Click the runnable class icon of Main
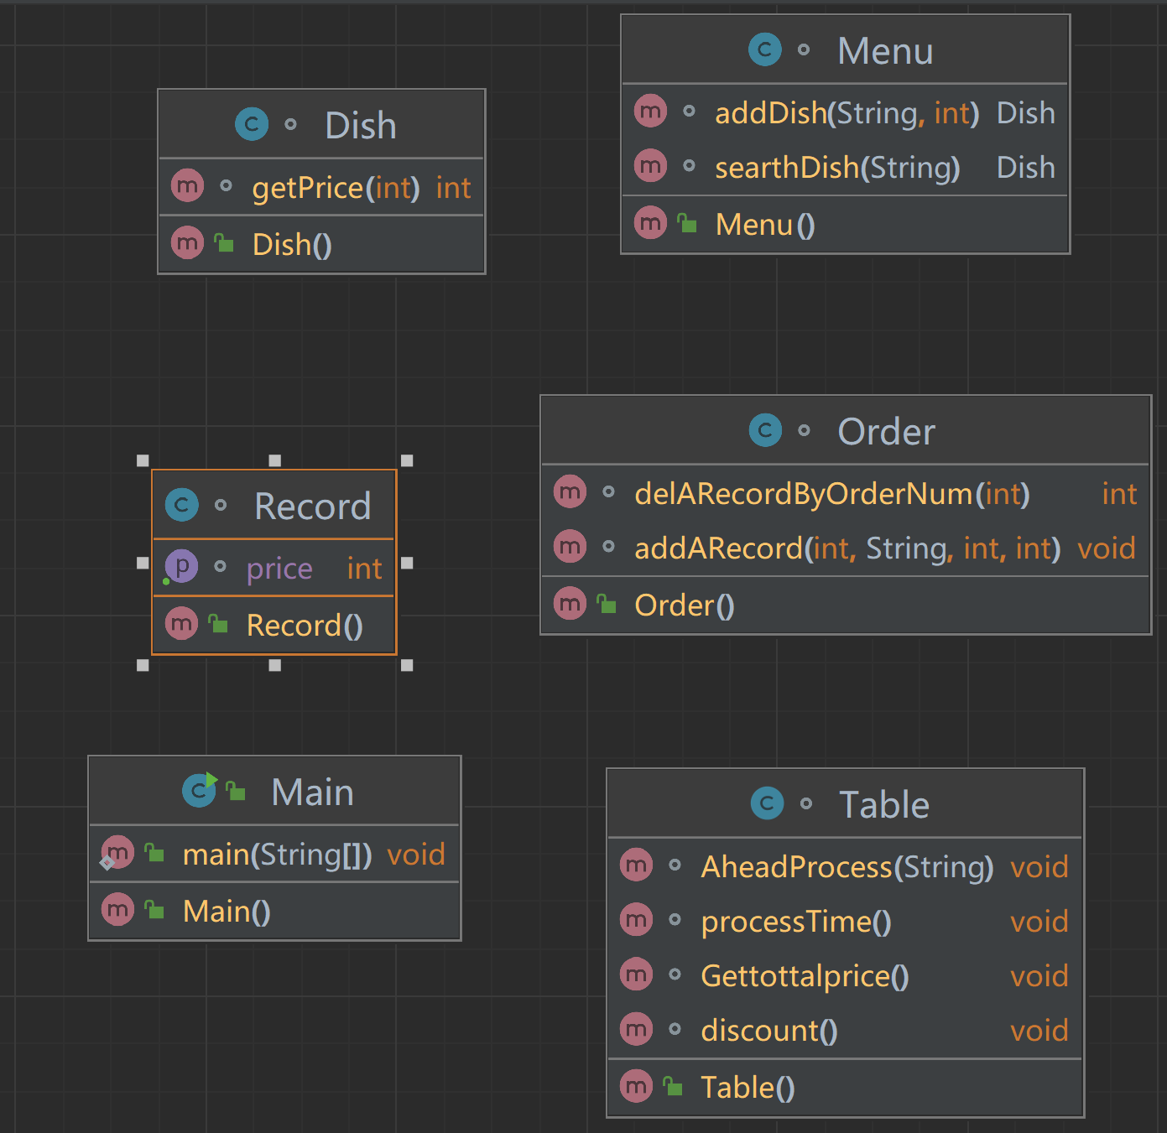 [x=200, y=791]
